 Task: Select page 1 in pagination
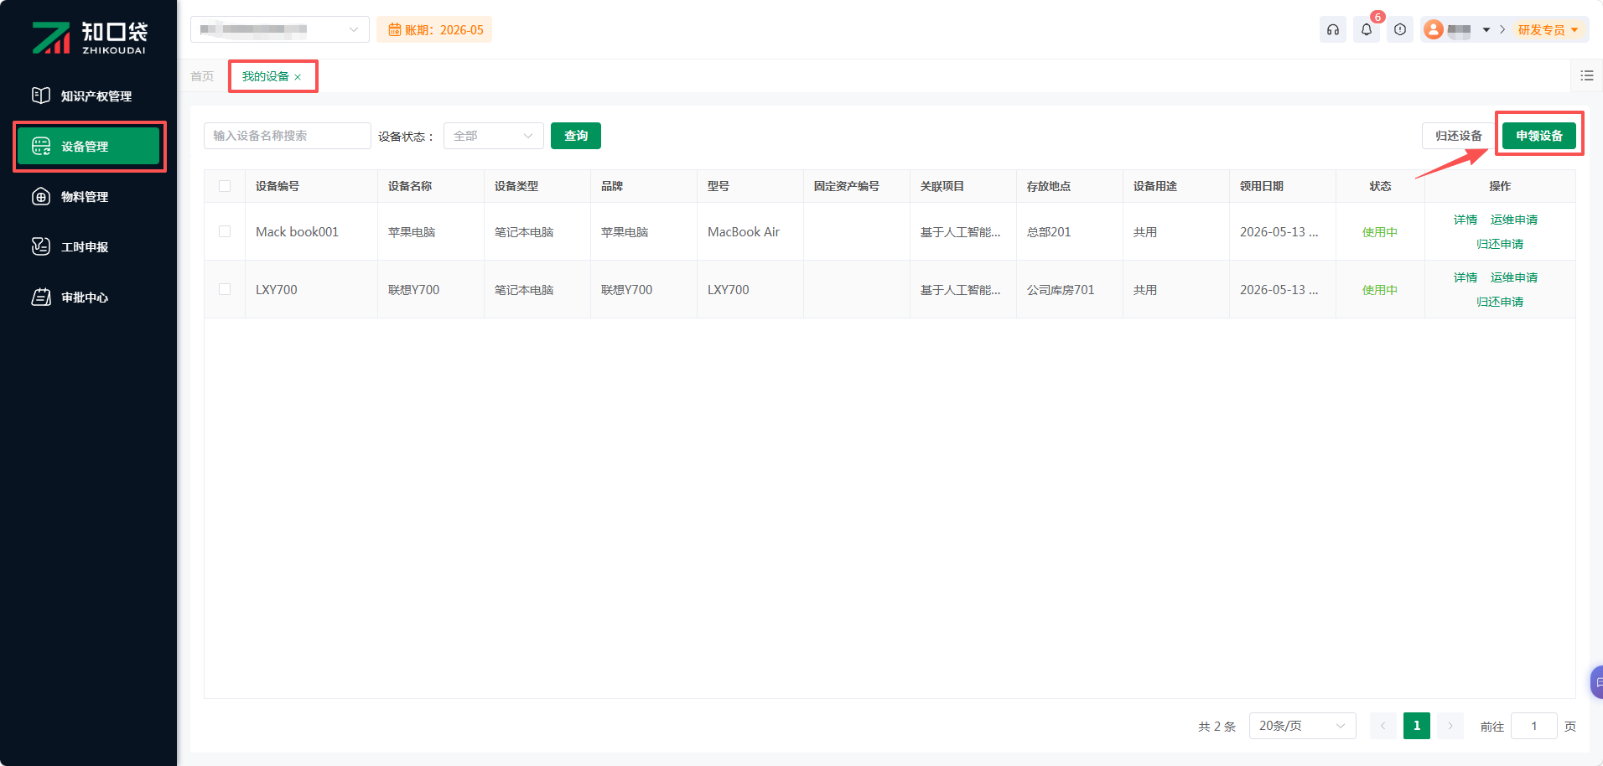1417,726
